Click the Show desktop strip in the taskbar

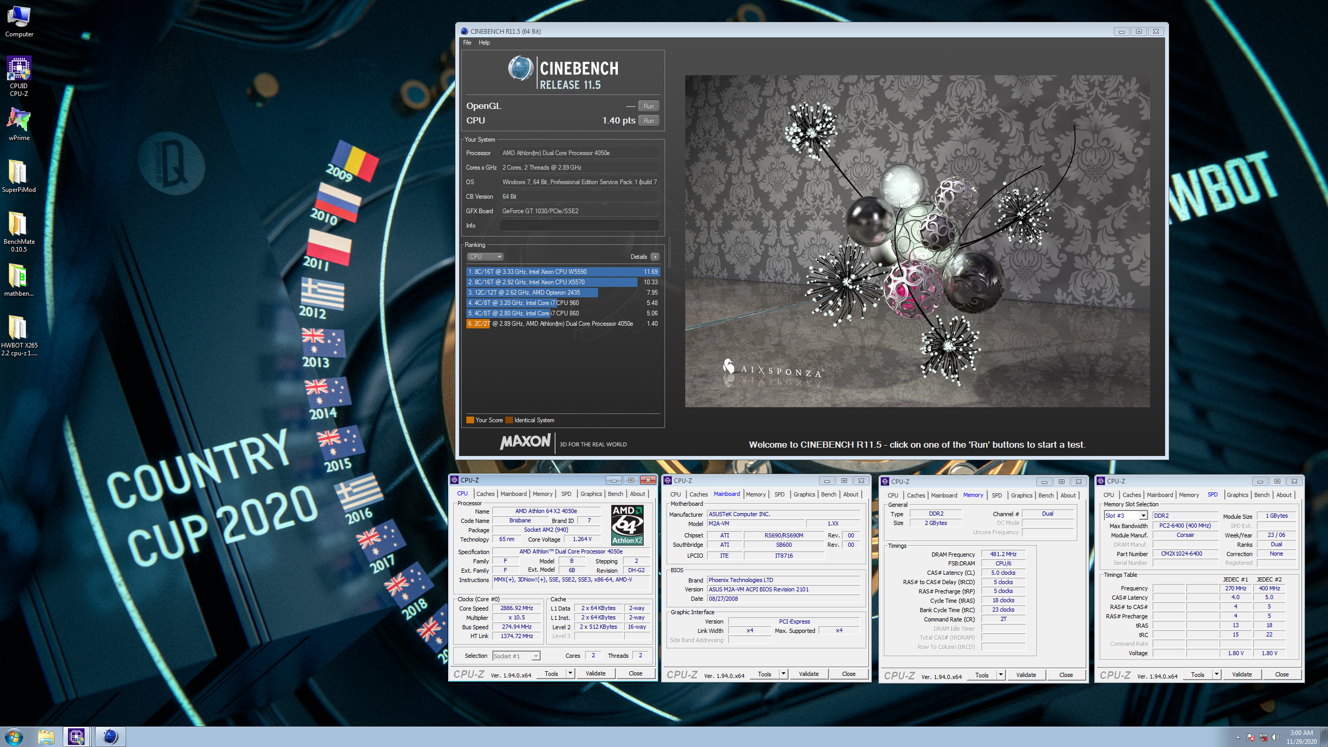1324,737
